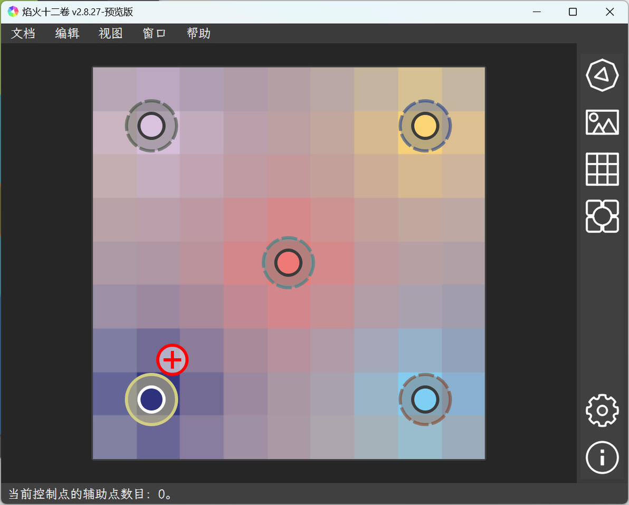The width and height of the screenshot is (629, 505).
Task: Click the heptagon wheel icon in sidebar
Action: pyautogui.click(x=602, y=75)
